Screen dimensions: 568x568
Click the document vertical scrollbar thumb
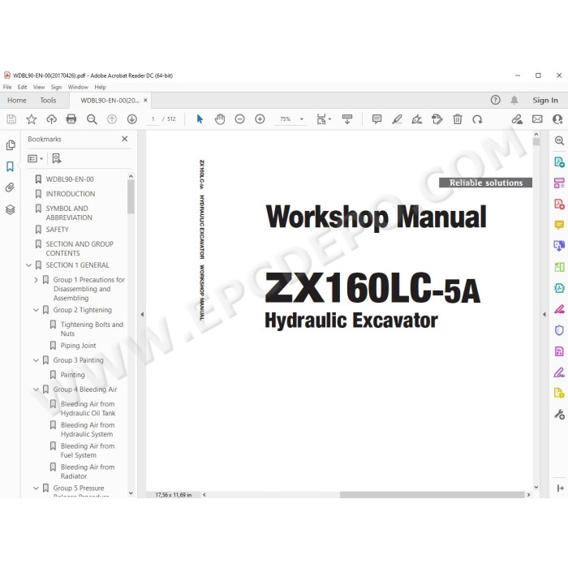(x=536, y=142)
